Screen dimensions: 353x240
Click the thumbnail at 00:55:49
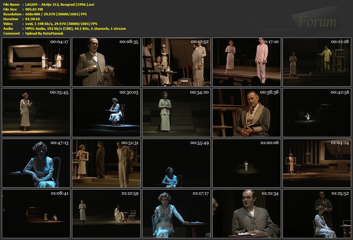pos(176,163)
